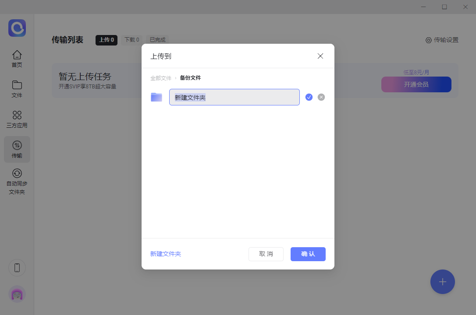Viewport: 476px width, 315px height.
Task: Switch to the 下载 tab
Action: pyautogui.click(x=131, y=39)
